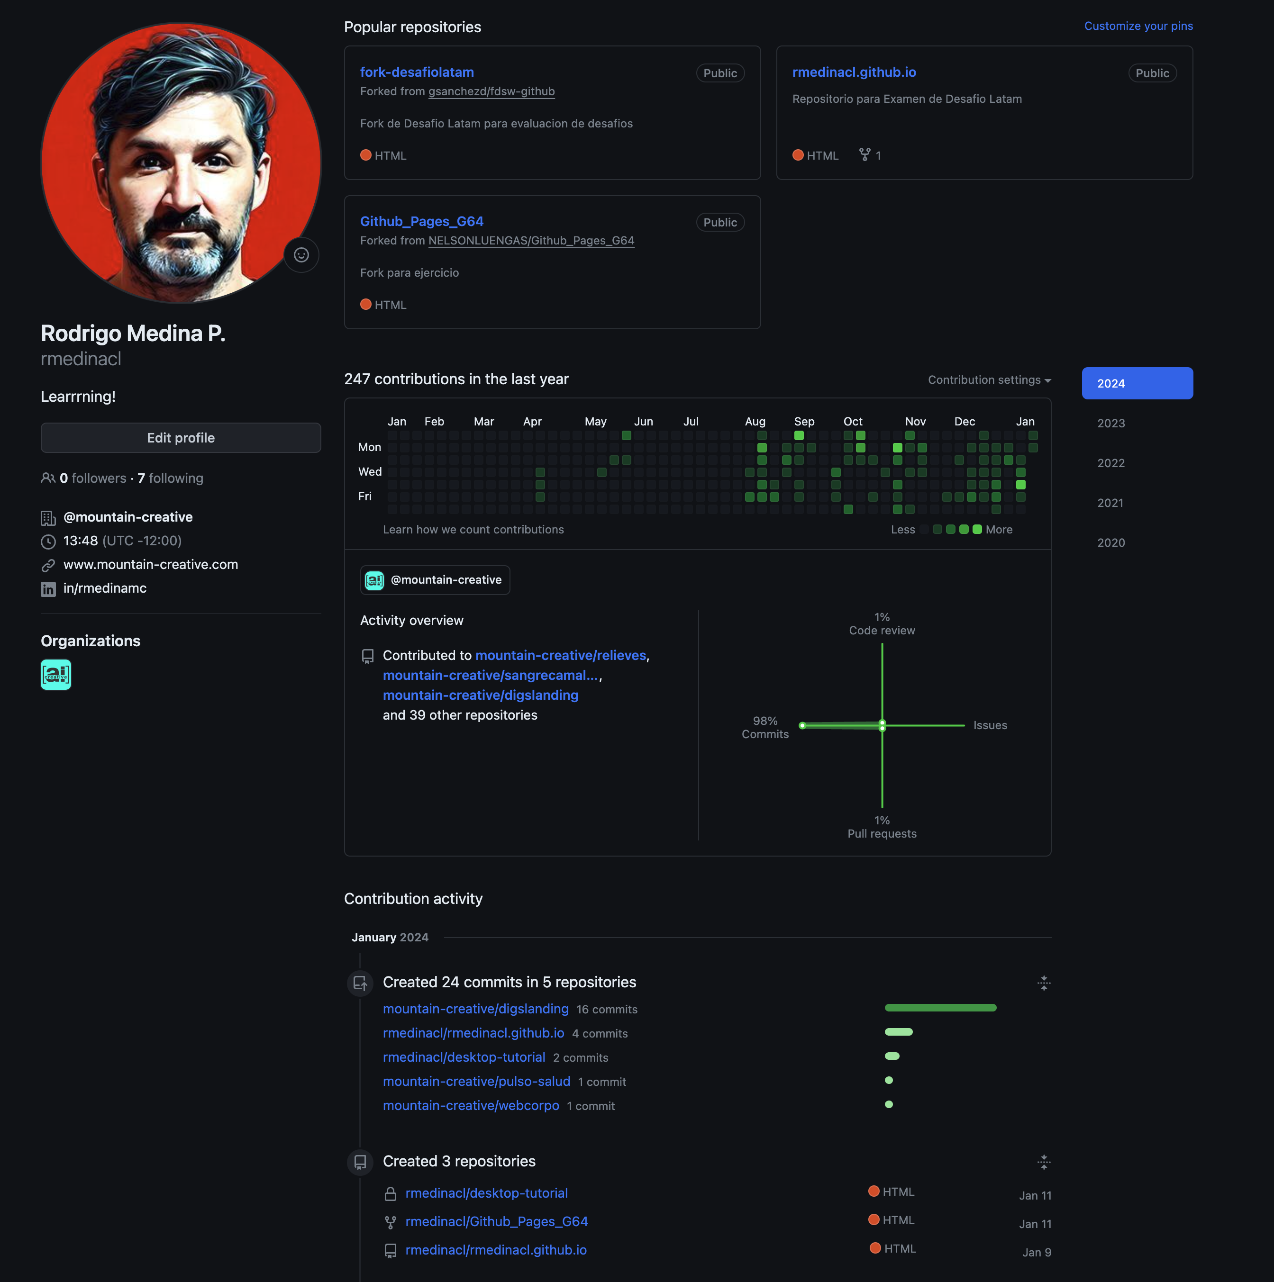Open created repository rmedinacl/Github_Pages_G64
The height and width of the screenshot is (1282, 1274).
(497, 1222)
